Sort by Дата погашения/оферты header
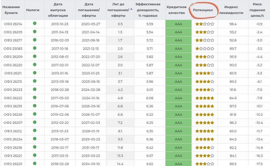 tap(89, 10)
